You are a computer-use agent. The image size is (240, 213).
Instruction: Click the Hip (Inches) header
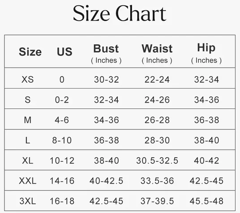206,53
